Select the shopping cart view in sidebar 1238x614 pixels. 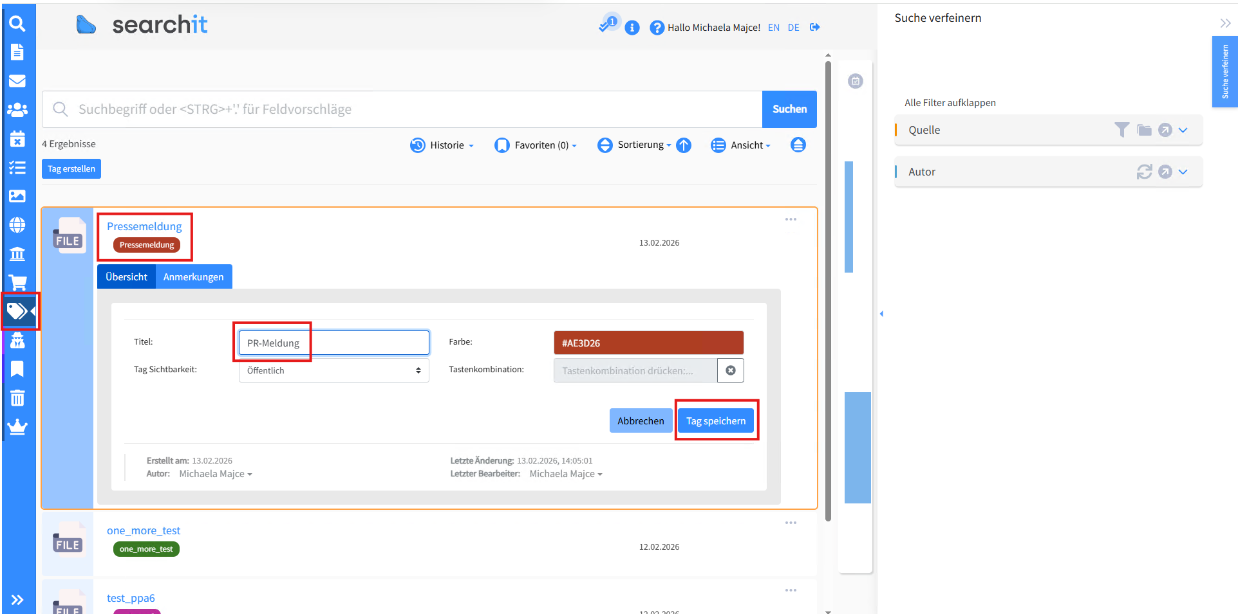click(x=17, y=283)
